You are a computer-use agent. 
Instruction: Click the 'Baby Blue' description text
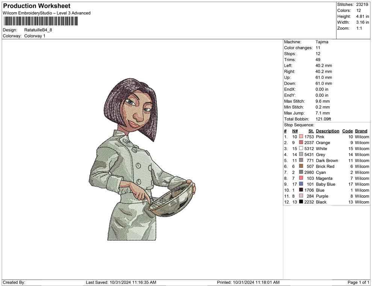pos(325,184)
